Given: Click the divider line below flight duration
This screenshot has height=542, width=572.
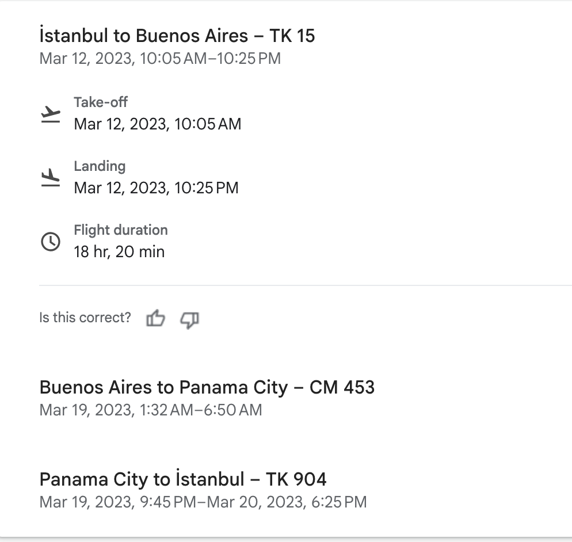Looking at the screenshot, I should click(306, 285).
